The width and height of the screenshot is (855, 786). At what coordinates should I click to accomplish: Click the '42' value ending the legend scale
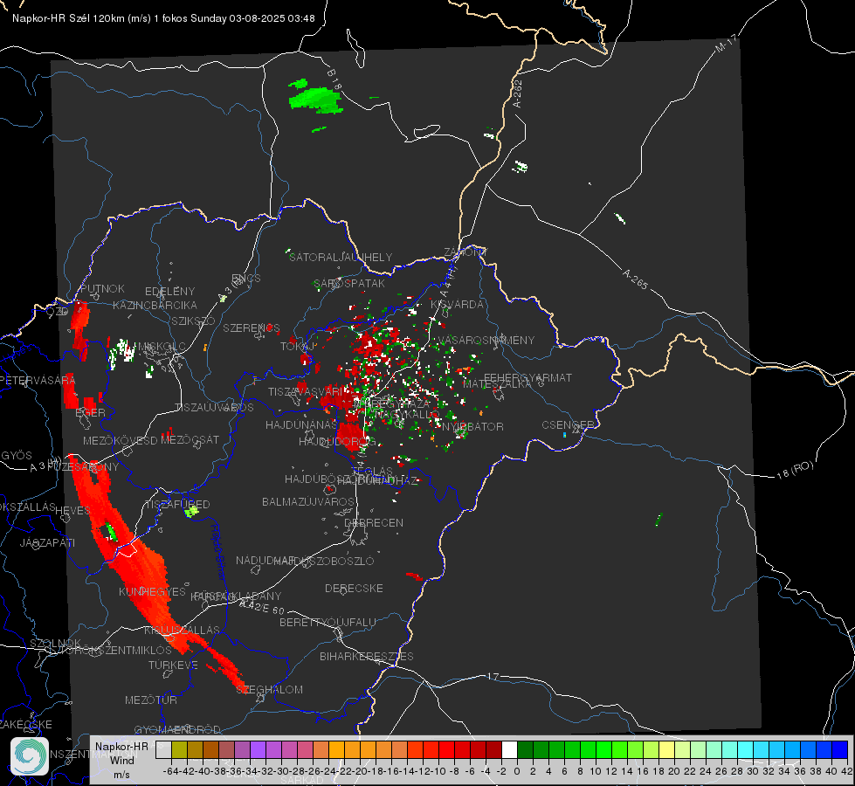tap(846, 771)
